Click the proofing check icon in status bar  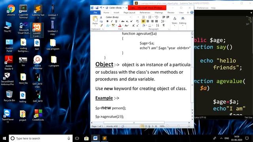coord(123,126)
